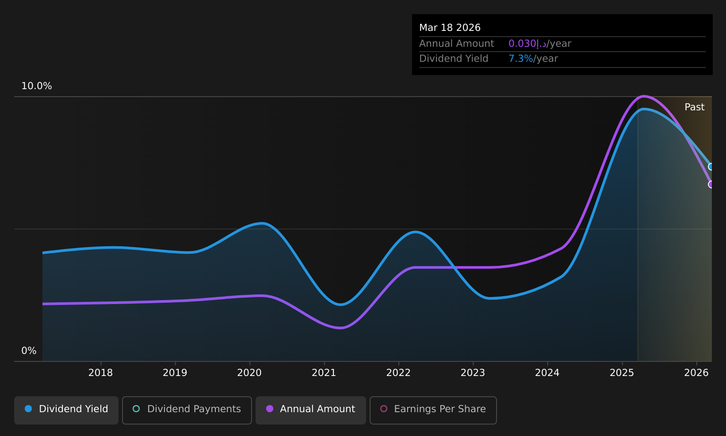
Task: Click the Annual Amount tooltip label
Action: pyautogui.click(x=457, y=44)
